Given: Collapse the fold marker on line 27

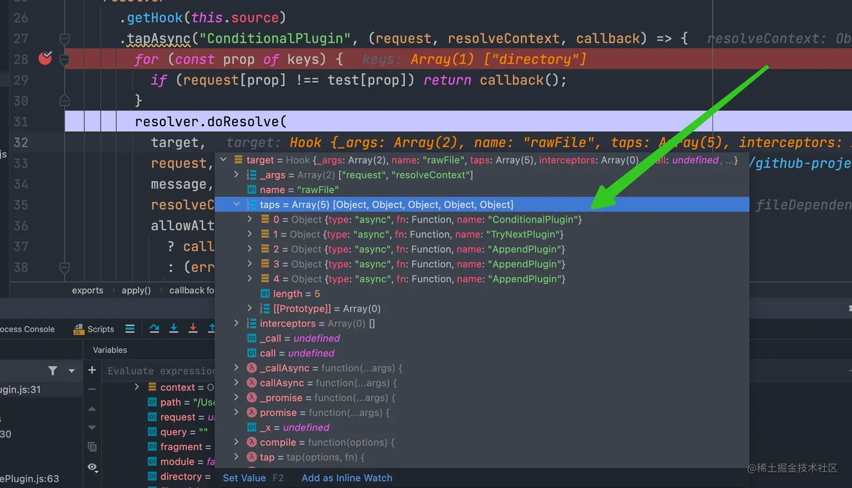Looking at the screenshot, I should point(65,39).
